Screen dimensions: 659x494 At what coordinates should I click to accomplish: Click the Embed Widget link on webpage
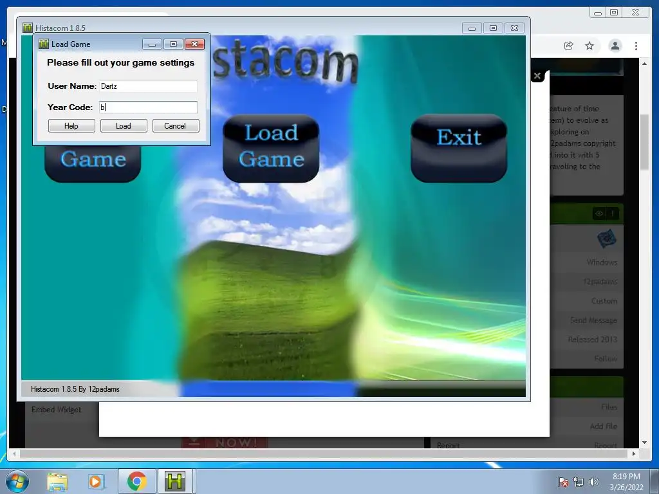57,410
